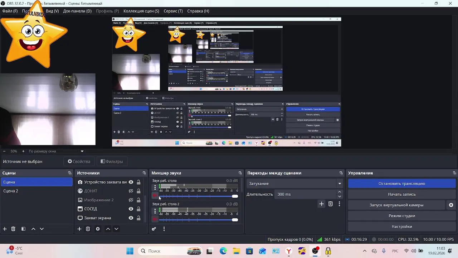
Task: Hide the СОСЕД source
Action: point(131,209)
